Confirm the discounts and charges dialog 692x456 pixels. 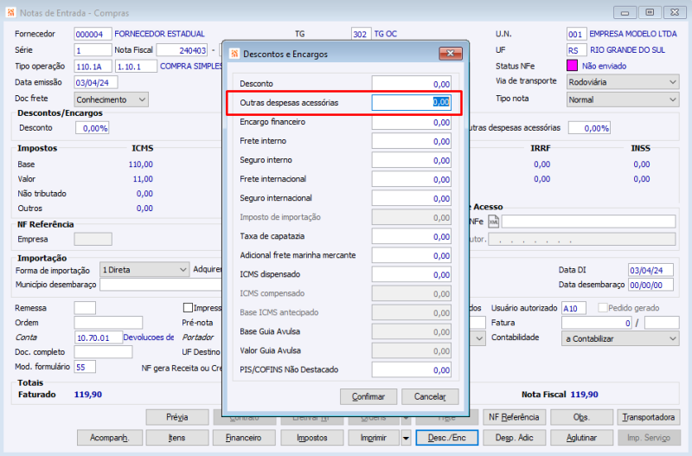coord(368,396)
